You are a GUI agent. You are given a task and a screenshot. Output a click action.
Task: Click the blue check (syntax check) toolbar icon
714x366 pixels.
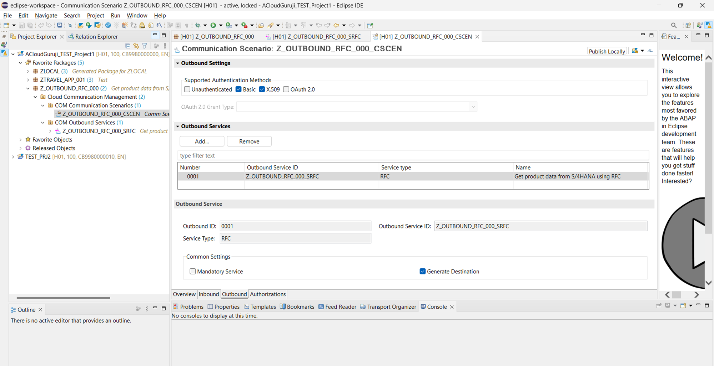tap(108, 25)
